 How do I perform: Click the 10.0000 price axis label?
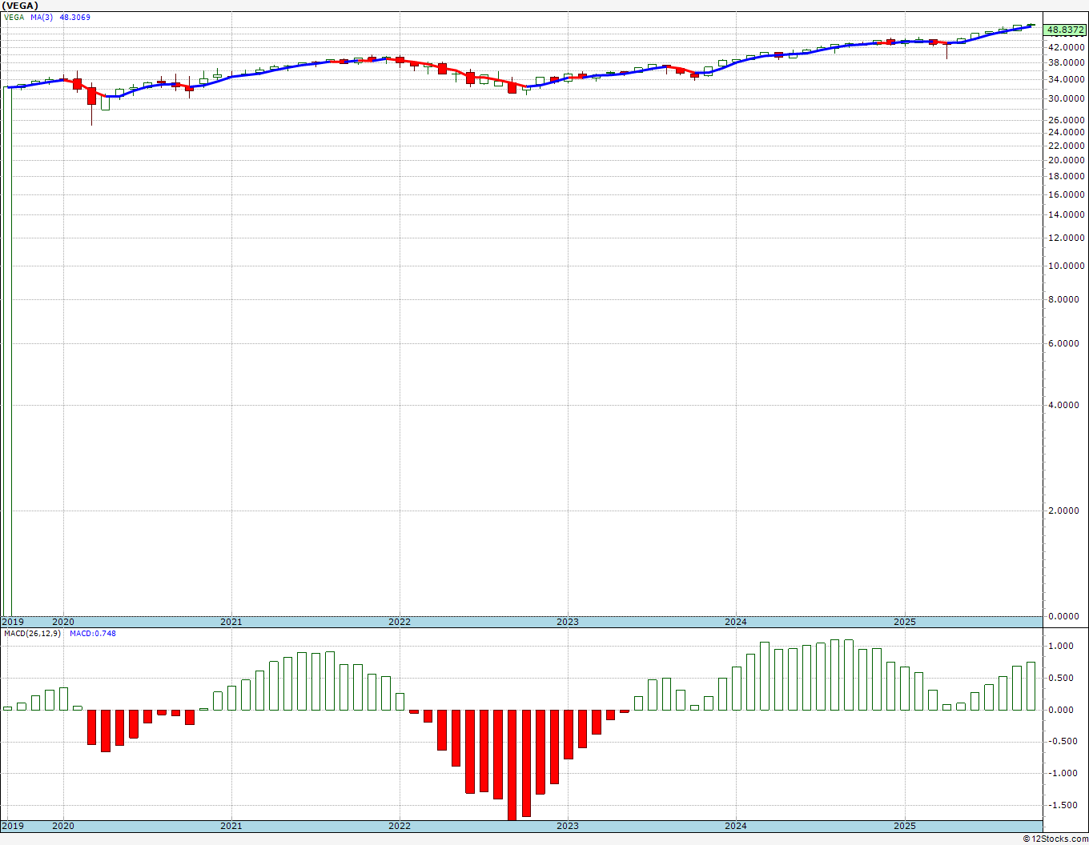(x=1066, y=266)
